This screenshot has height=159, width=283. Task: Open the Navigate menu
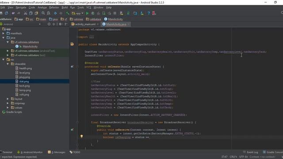click(21, 8)
